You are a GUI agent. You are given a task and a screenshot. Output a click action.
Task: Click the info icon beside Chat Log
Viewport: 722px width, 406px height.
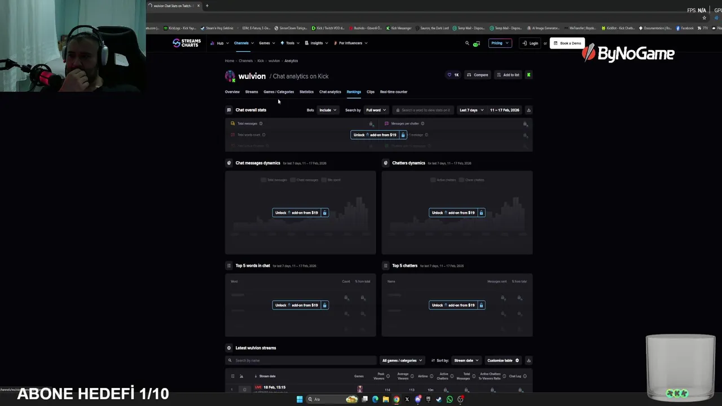[x=525, y=376]
